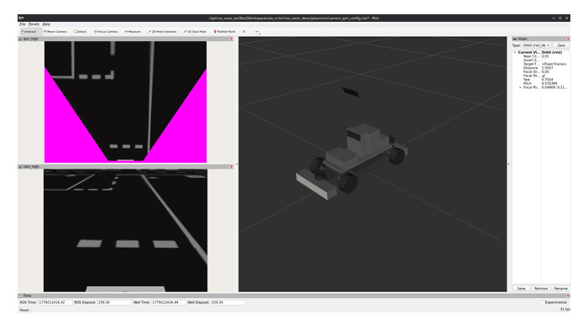Viewport: 588px width, 334px height.
Task: Enable the Experimental checkbox
Action: [543, 302]
